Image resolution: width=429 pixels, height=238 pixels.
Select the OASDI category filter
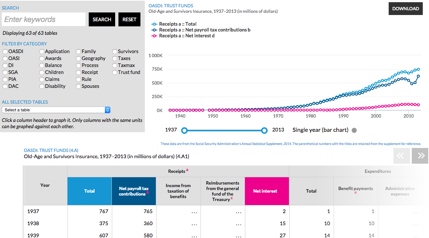point(5,51)
